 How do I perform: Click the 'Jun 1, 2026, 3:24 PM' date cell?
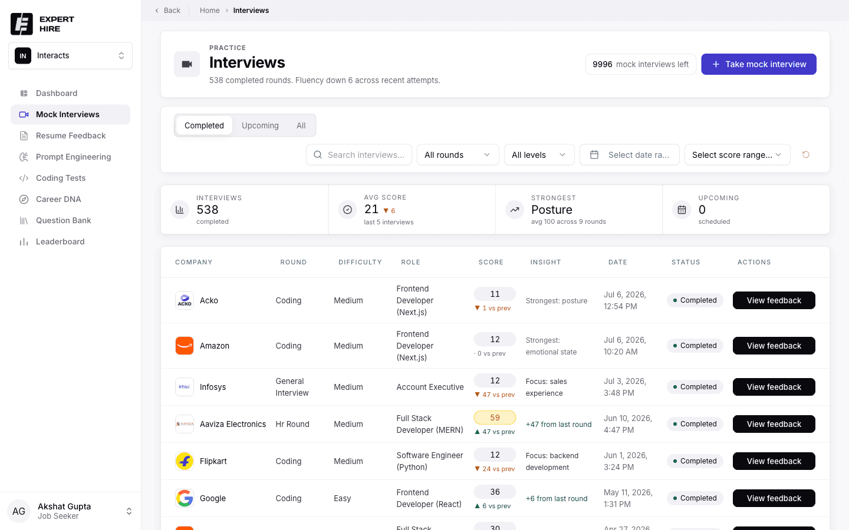pos(626,461)
